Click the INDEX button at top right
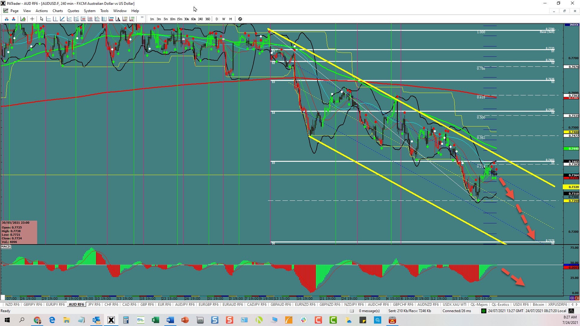Viewport: 580px width, 326px height. pos(574,25)
